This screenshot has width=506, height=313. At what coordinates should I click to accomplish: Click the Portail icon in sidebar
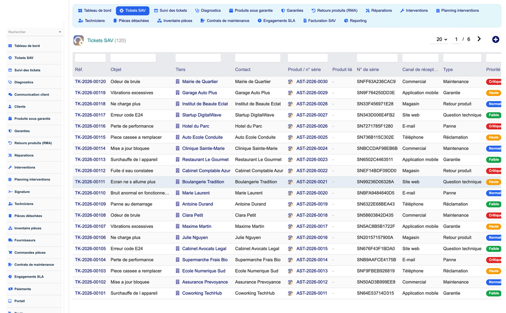click(10, 301)
